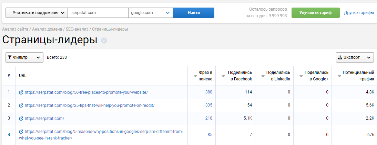Expand the Экспорт dropdown
This screenshot has height=145, width=377.
tap(355, 57)
